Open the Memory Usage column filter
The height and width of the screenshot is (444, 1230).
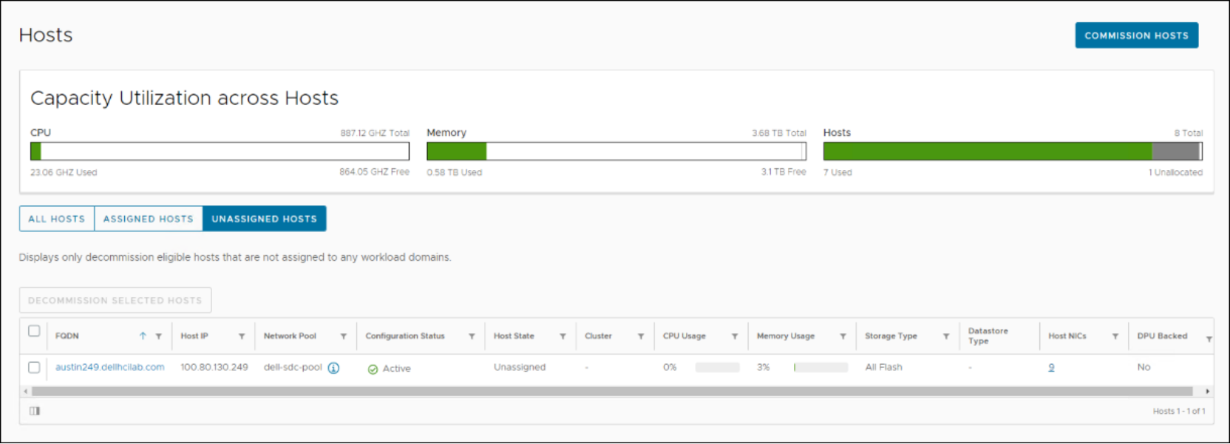pos(843,337)
